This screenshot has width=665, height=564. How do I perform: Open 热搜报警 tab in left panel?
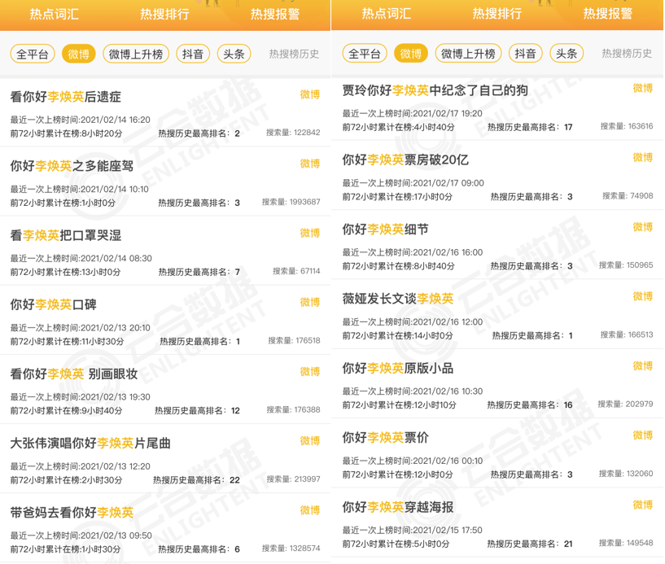click(x=275, y=14)
